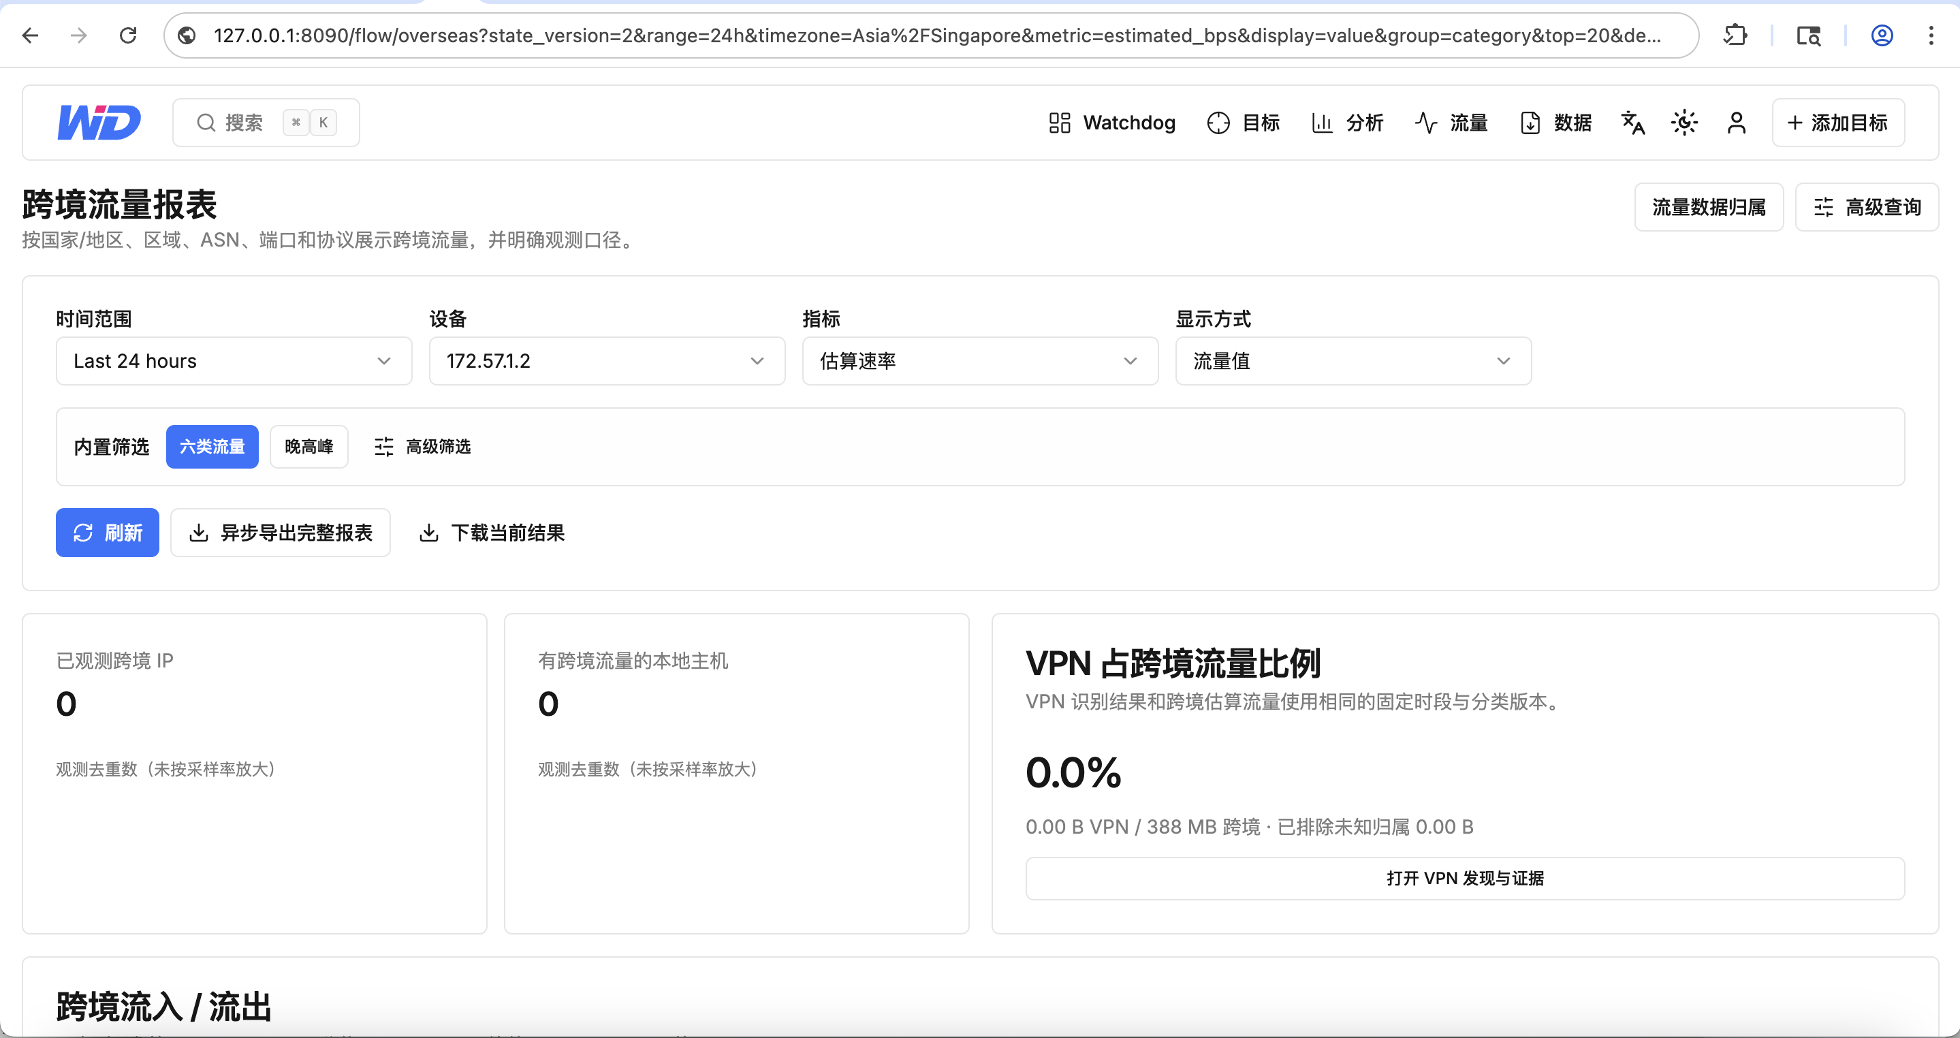
Task: Focus the 搜索 search box
Action: [266, 123]
